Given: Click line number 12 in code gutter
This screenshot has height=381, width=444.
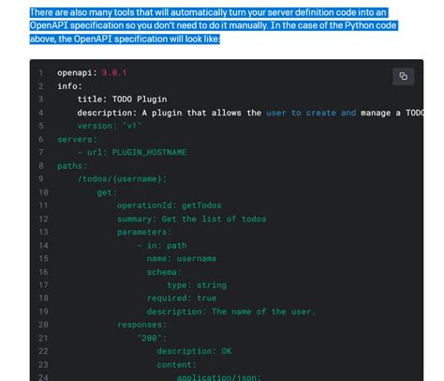Looking at the screenshot, I should (43, 219).
